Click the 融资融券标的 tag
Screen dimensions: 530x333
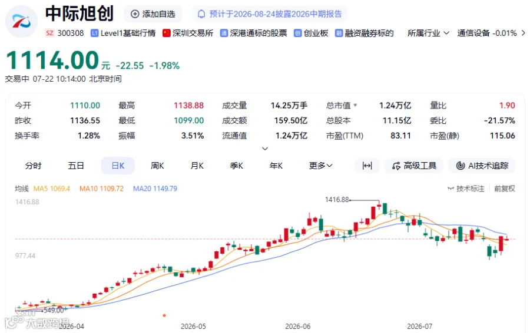tap(365, 33)
